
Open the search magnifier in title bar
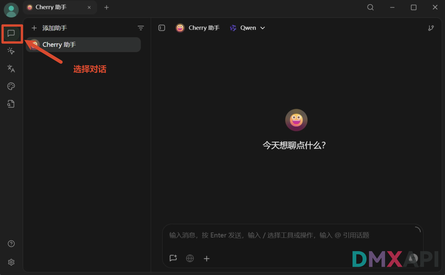370,7
